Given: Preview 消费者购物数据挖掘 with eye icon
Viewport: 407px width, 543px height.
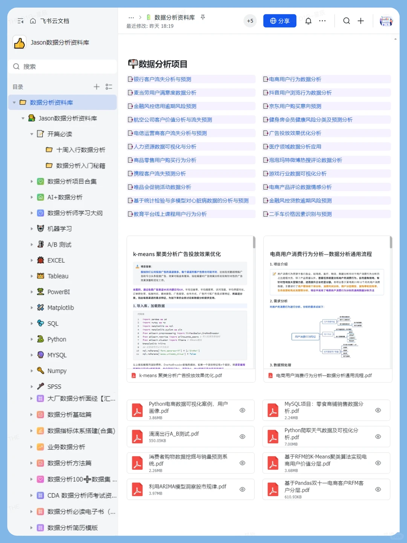Looking at the screenshot, I should point(243,463).
